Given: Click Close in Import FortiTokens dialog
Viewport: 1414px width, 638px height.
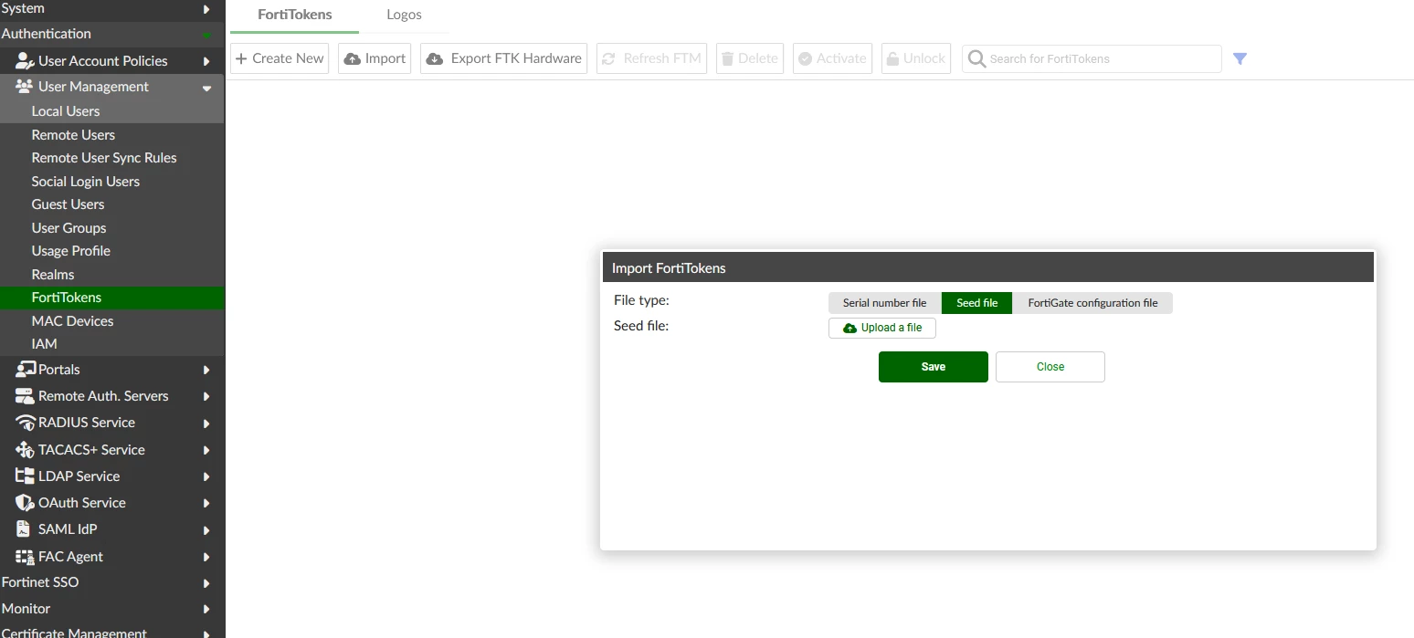Looking at the screenshot, I should 1050,367.
